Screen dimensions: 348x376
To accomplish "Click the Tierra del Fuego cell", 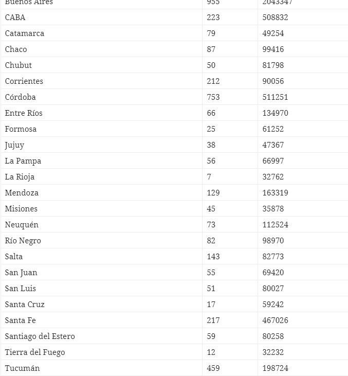I will 35,352.
